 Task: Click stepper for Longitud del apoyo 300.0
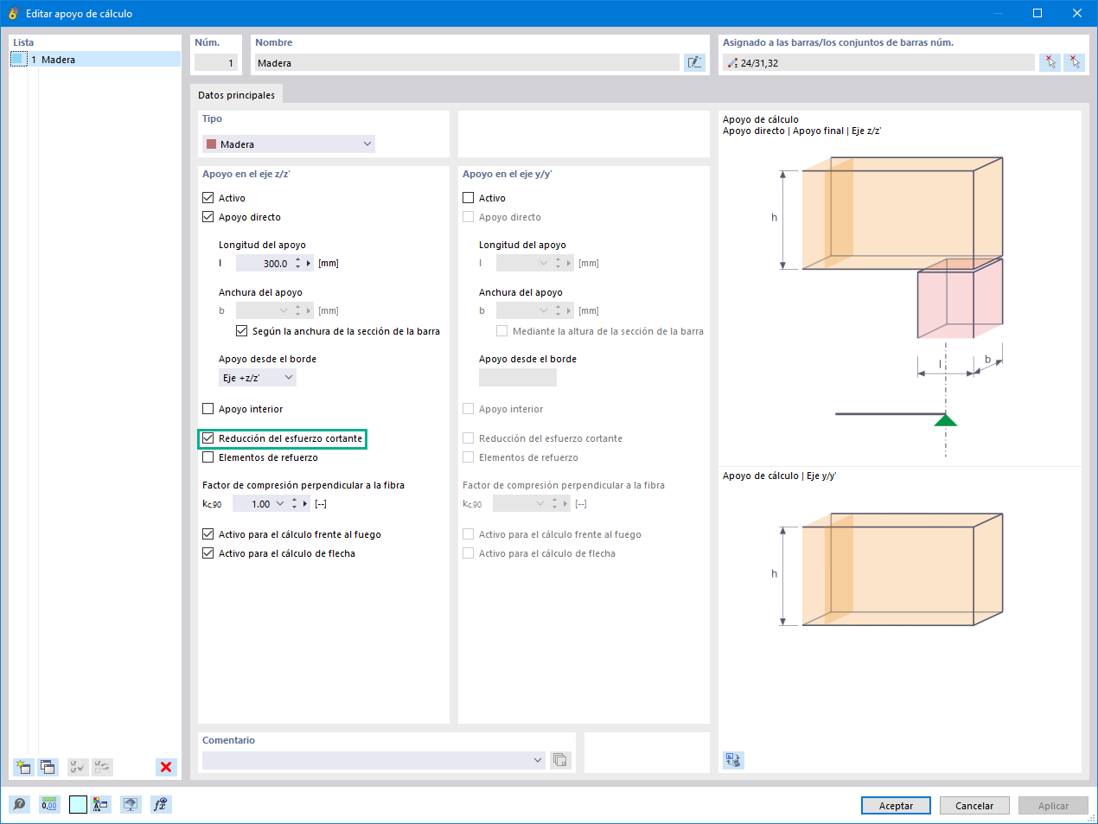(x=297, y=264)
